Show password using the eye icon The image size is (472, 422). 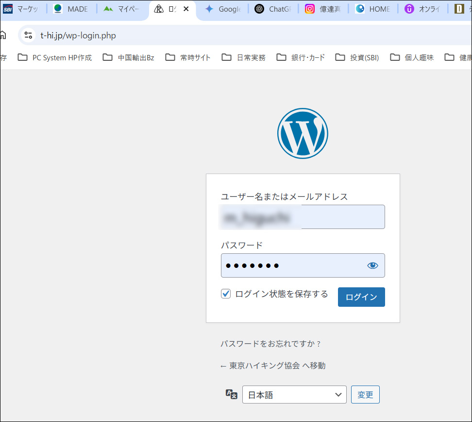(372, 265)
